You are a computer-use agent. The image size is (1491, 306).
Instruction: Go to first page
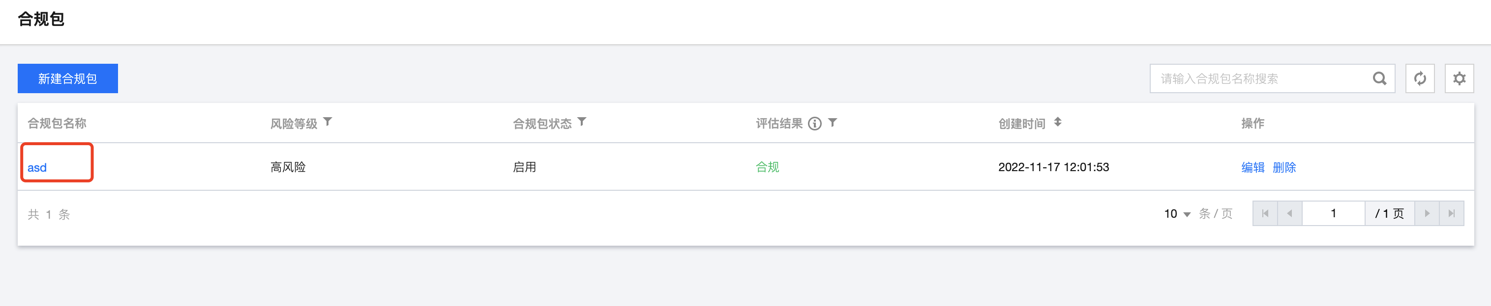pos(1265,214)
